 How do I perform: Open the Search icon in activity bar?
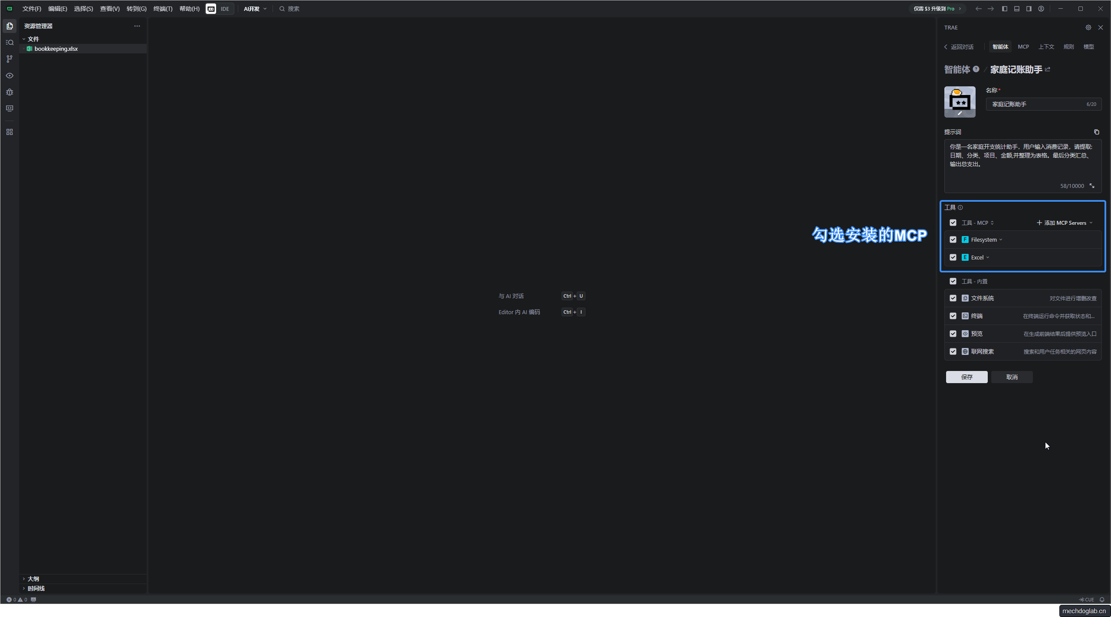click(x=10, y=43)
